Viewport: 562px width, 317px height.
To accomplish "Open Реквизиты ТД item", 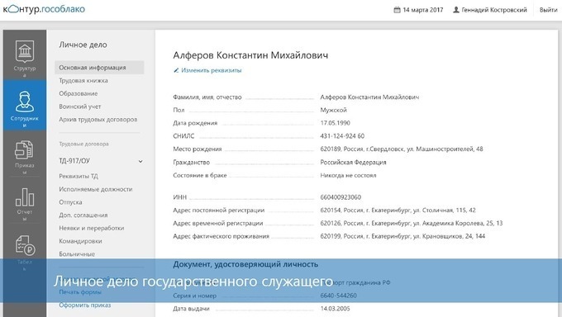I will coord(79,176).
